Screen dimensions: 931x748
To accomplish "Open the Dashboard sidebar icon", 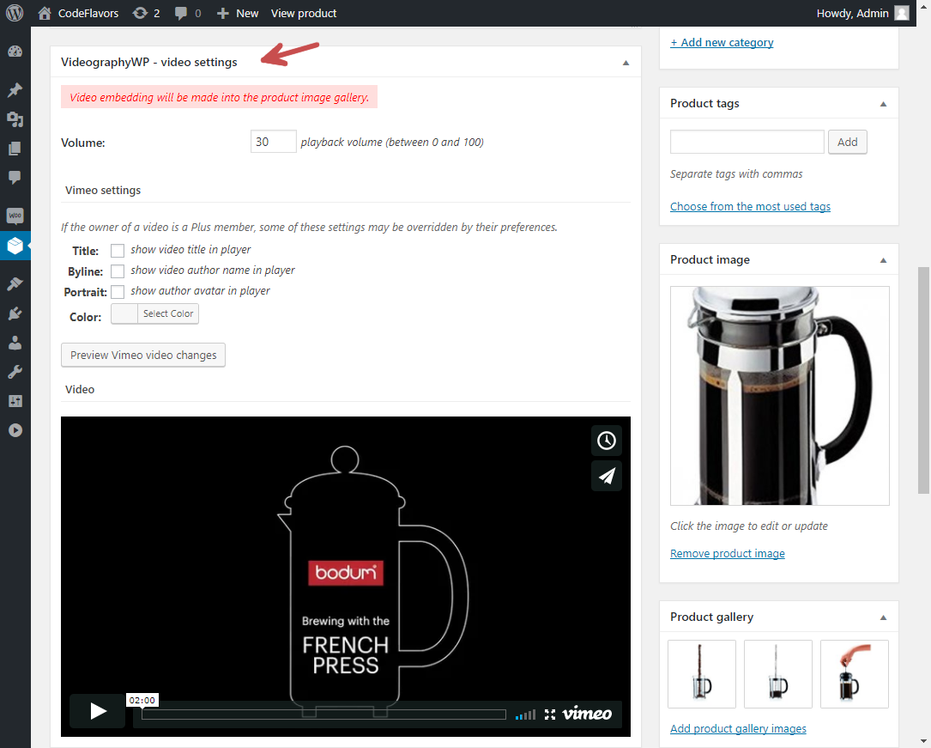I will point(15,51).
